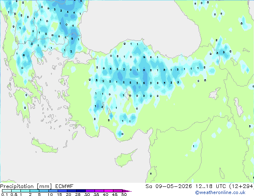Image resolution: width=254 pixels, height=196 pixels.
Task: Click the "[mm]" unit label
Action: [44, 186]
